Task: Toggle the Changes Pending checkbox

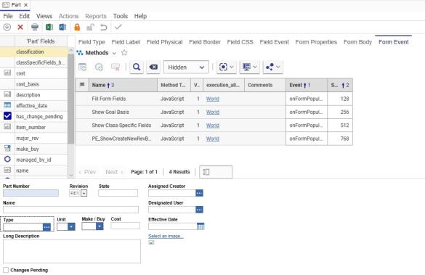Action: click(x=6, y=270)
